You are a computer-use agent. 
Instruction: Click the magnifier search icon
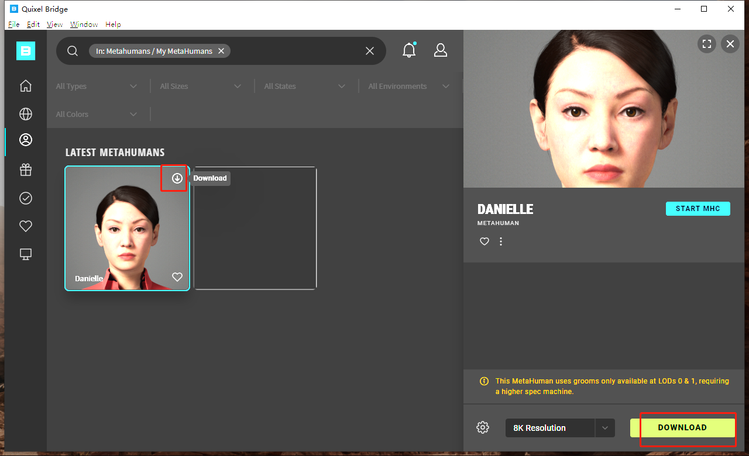(x=73, y=51)
